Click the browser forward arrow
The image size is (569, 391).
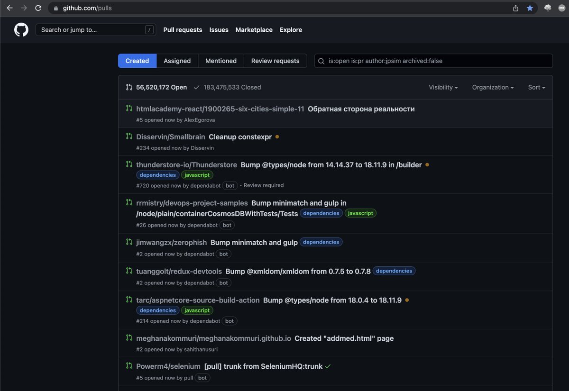coord(24,8)
